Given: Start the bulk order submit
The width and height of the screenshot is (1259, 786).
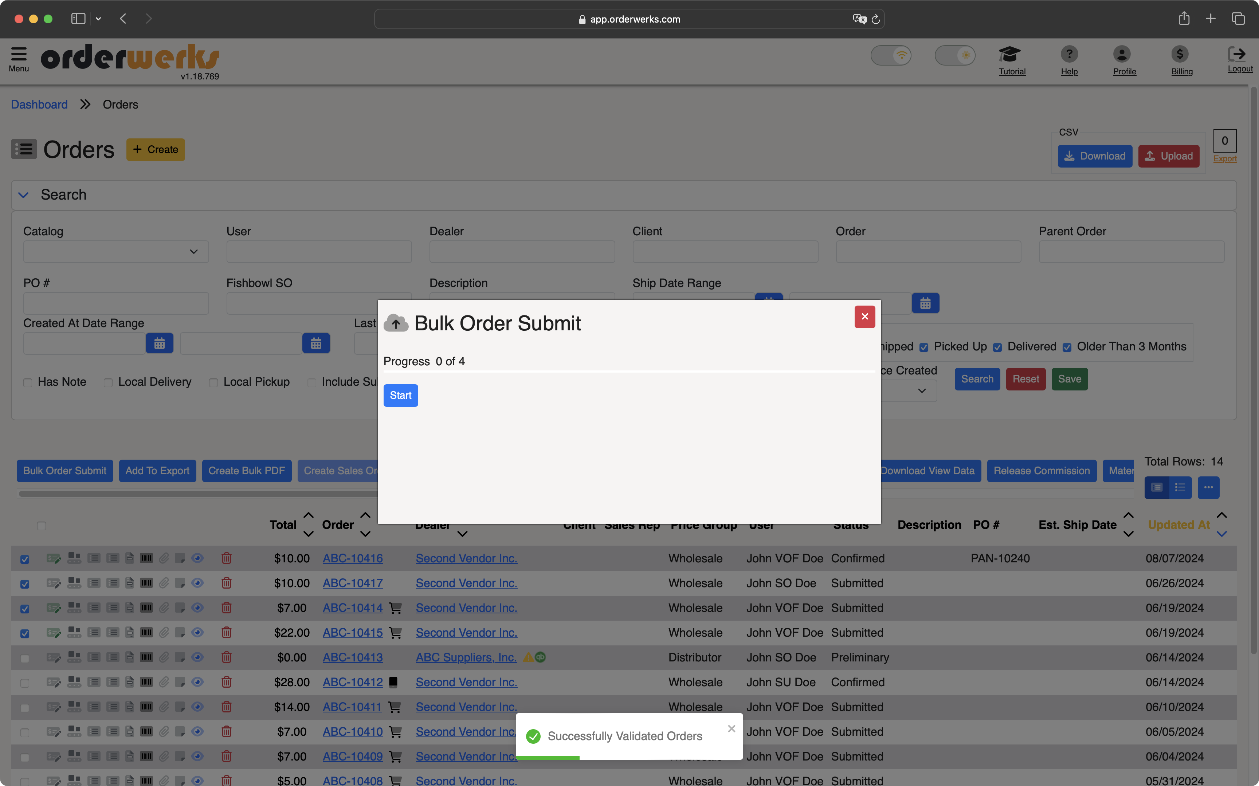Looking at the screenshot, I should click(400, 396).
